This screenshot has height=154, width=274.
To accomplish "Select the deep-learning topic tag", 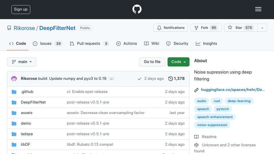I will [x=239, y=101].
